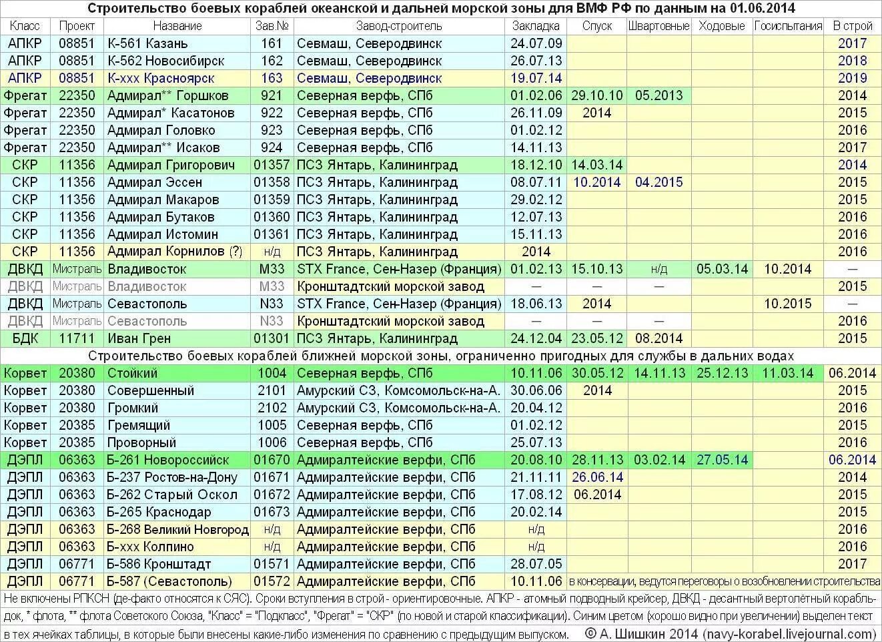Select the 'К-ххх Красноярск' name cell
Viewport: 882px width, 642px height.
[177, 78]
